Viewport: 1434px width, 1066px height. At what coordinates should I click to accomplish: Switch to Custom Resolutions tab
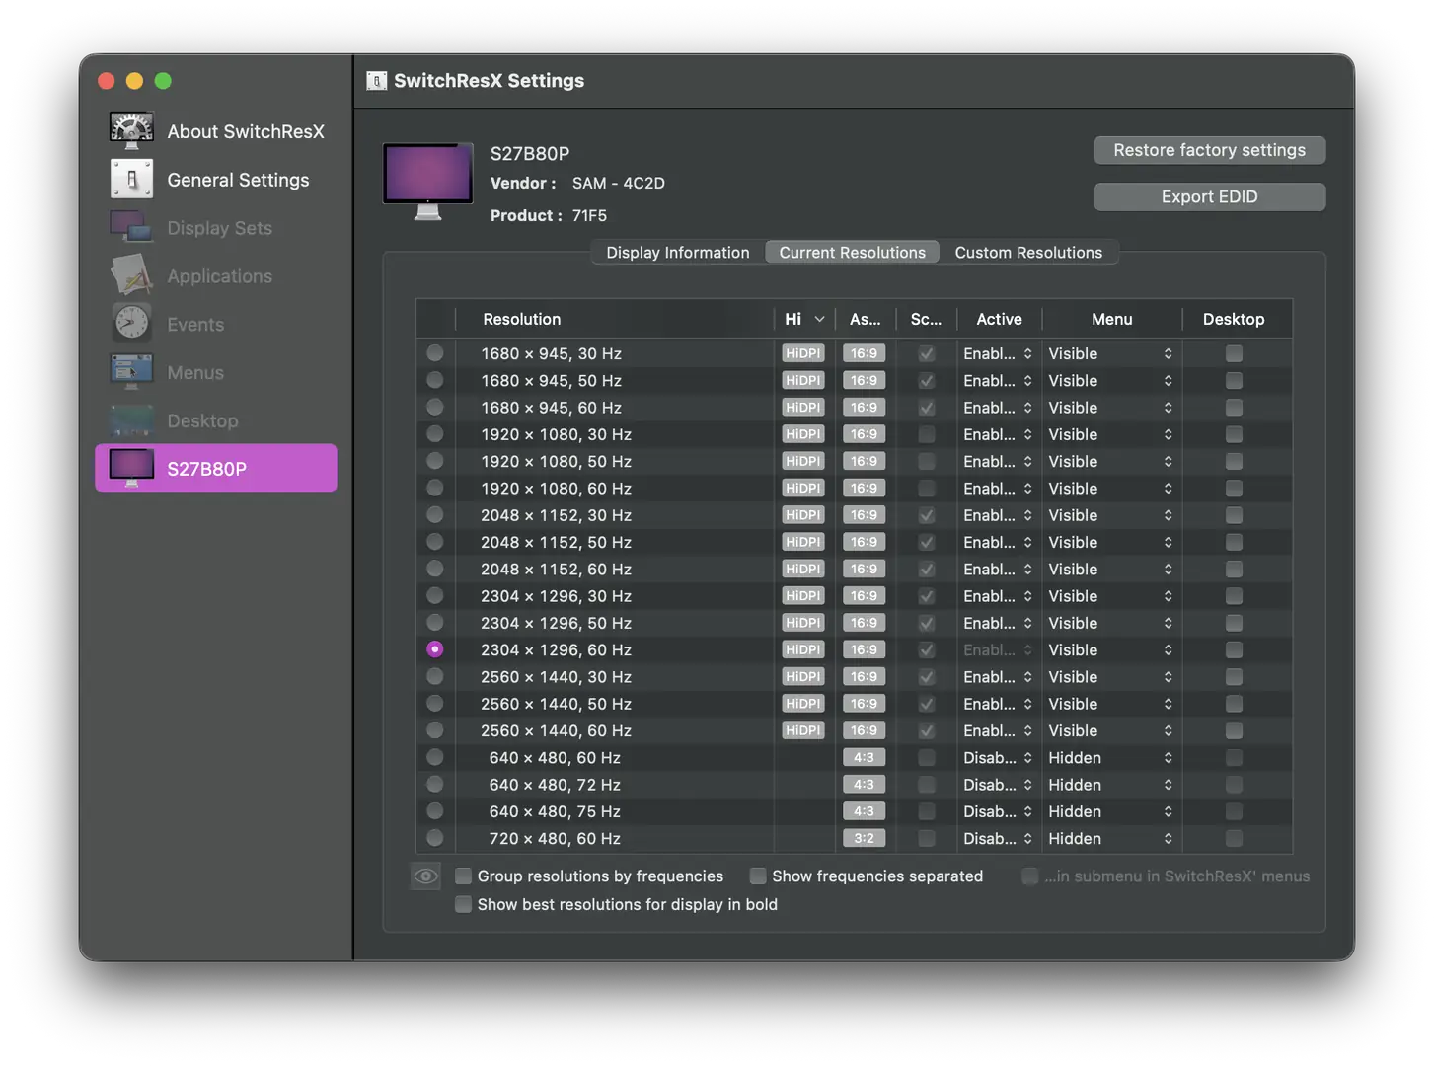tap(1028, 253)
